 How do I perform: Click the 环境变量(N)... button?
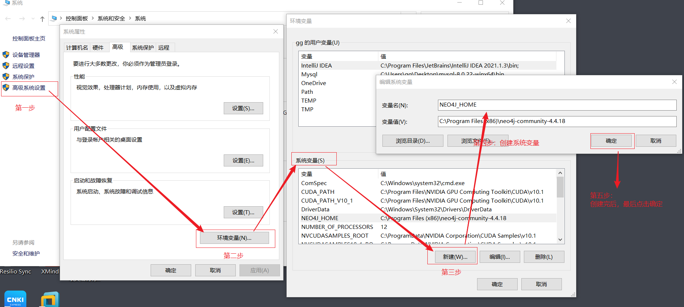pos(234,238)
